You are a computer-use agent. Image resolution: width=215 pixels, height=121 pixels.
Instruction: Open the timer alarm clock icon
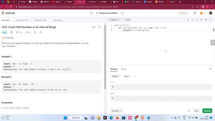(195, 13)
